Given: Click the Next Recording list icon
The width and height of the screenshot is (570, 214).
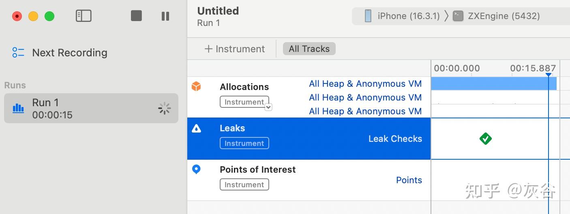Looking at the screenshot, I should click(x=18, y=53).
